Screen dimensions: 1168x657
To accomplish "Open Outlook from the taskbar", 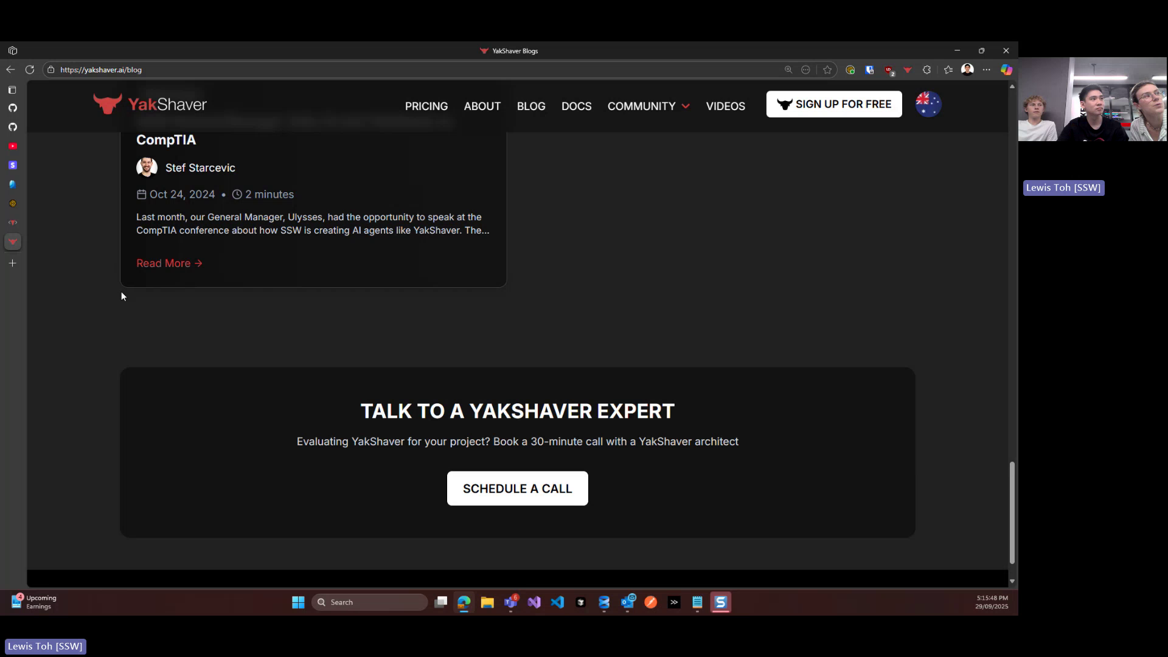I will point(628,602).
